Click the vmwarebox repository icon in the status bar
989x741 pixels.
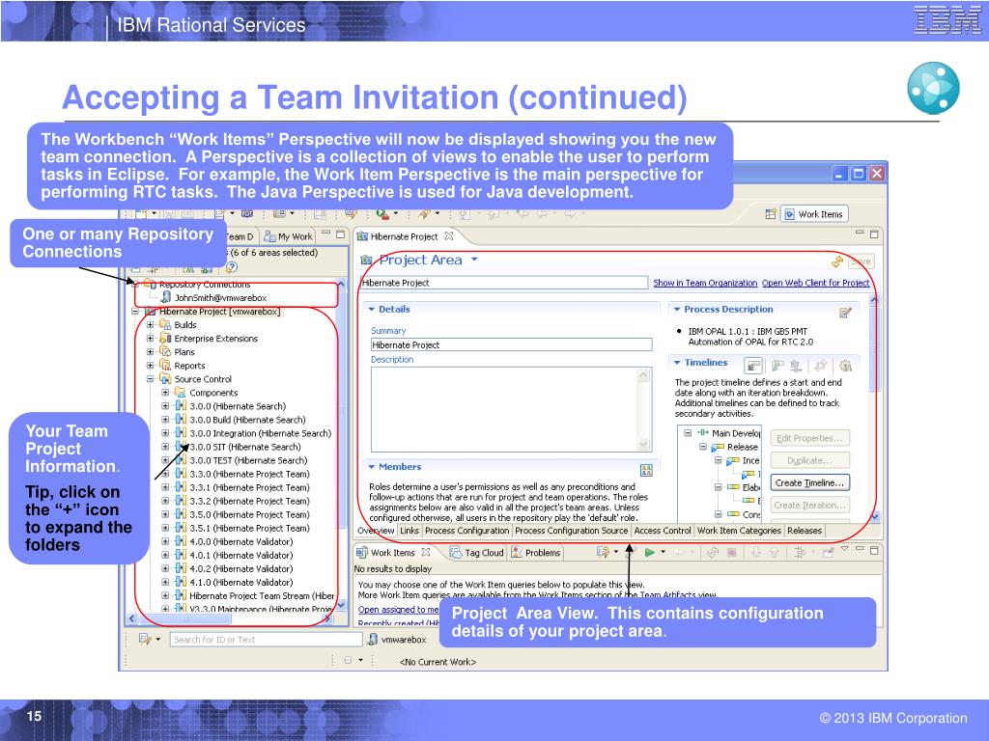[374, 640]
